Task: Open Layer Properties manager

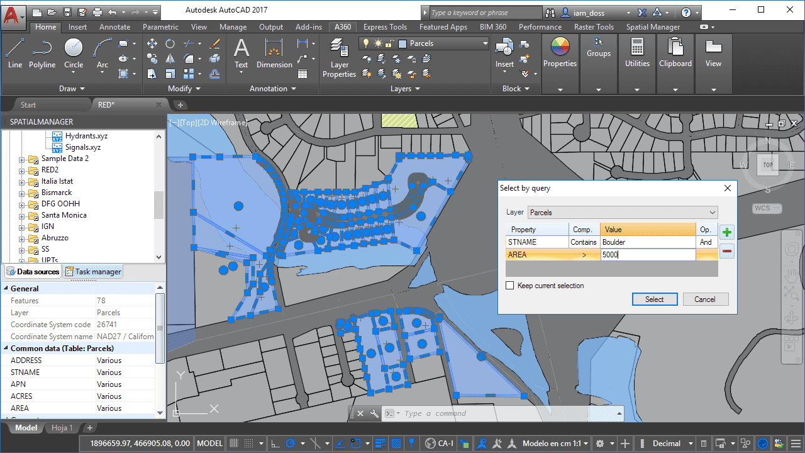Action: [339, 58]
